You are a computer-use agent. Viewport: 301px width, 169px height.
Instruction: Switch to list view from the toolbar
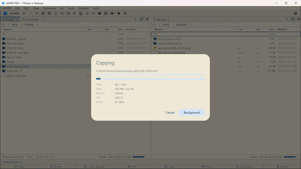(93, 13)
